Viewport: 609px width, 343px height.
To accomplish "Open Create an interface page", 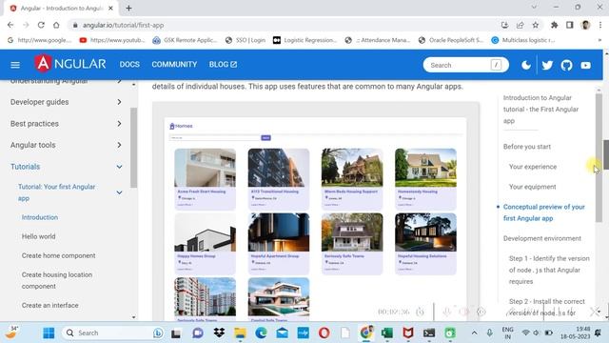I will (49, 305).
